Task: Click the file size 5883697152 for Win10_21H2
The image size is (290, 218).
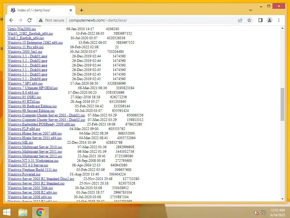Action: point(123,33)
